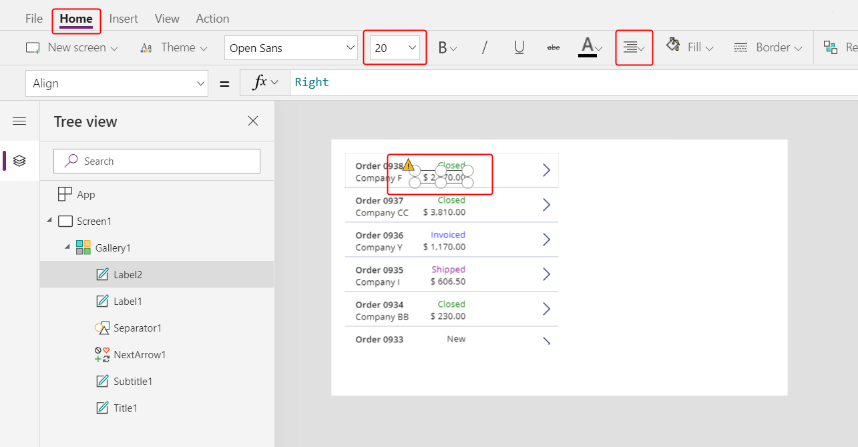This screenshot has height=447, width=858.
Task: Click the $ 3,810.00 amount
Action: click(445, 213)
